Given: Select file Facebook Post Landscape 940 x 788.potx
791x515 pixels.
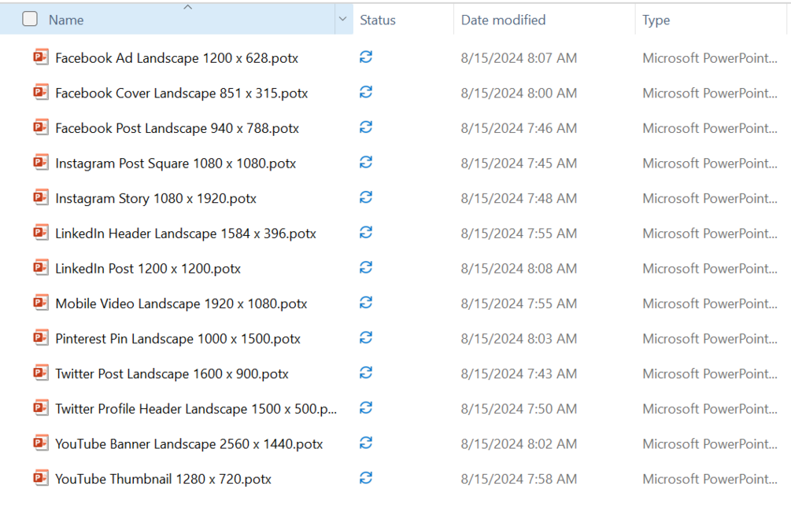Looking at the screenshot, I should click(177, 128).
